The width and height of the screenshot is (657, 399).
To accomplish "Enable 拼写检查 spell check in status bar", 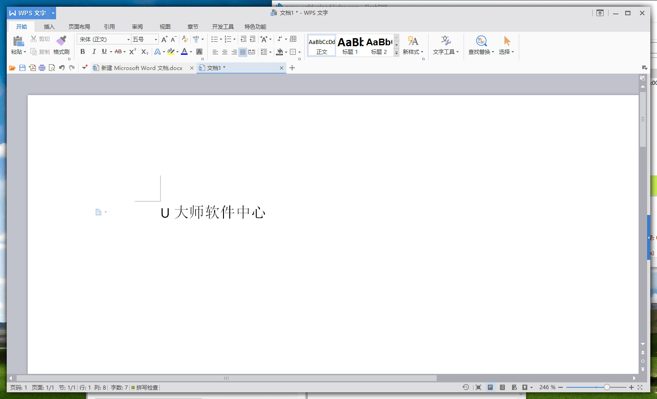I will 145,387.
